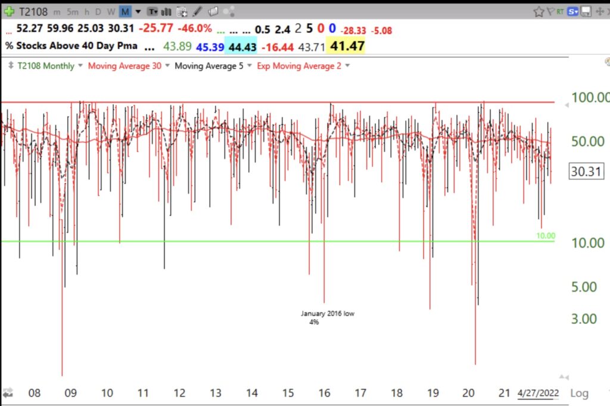Click the January 2016 low annotation
The width and height of the screenshot is (610, 406).
point(327,317)
